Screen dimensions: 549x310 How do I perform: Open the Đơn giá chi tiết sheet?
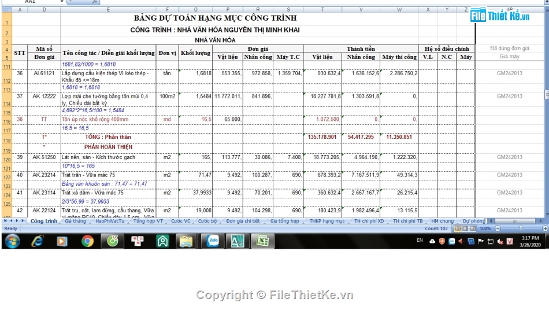point(243,221)
